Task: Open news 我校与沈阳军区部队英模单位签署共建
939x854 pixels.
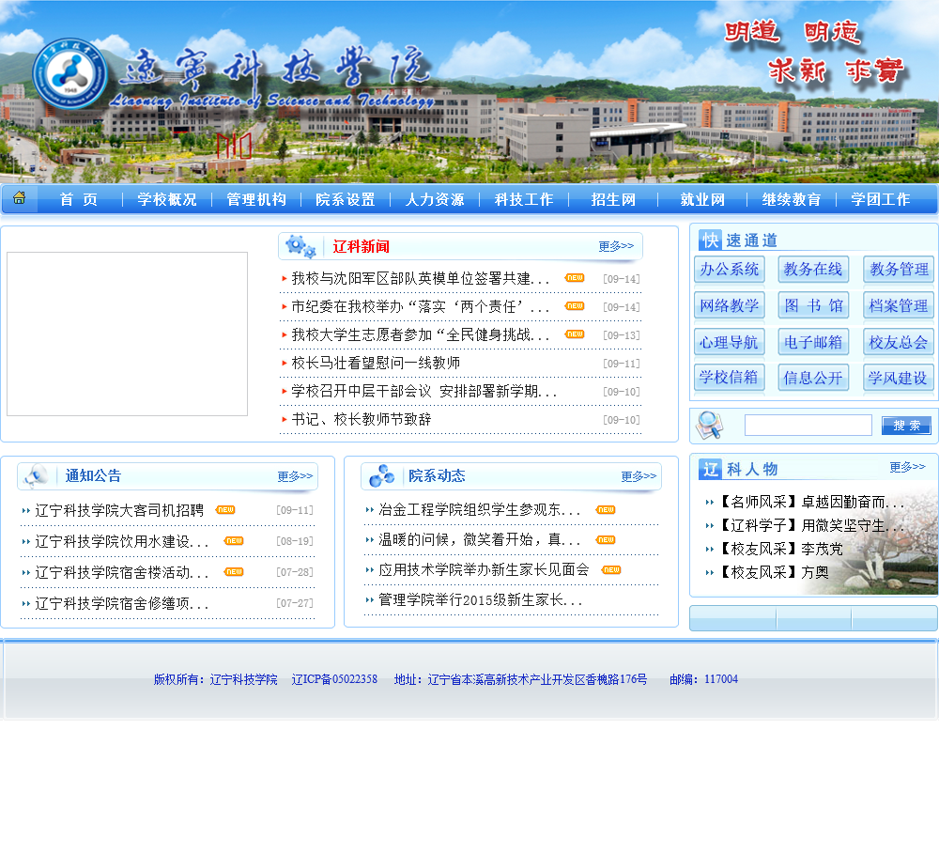Action: click(420, 279)
